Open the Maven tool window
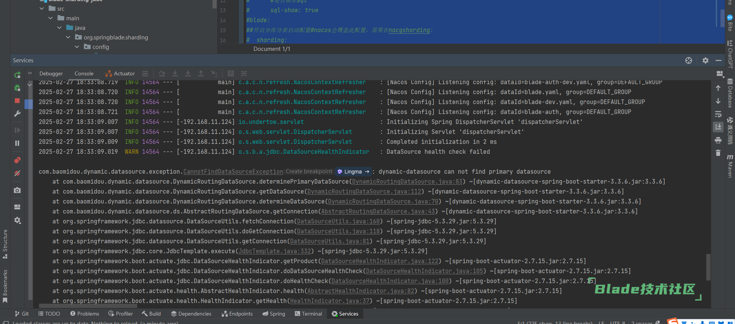This screenshot has width=735, height=324. [730, 166]
